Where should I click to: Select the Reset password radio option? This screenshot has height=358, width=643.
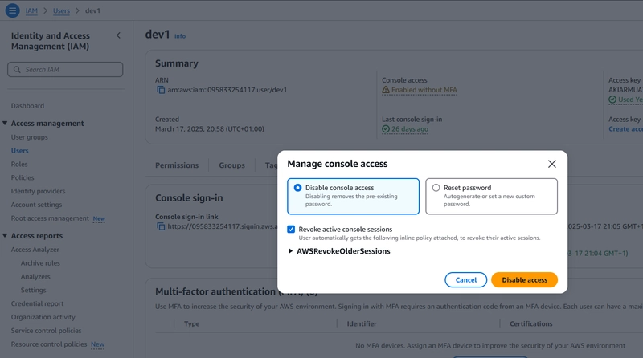[436, 188]
